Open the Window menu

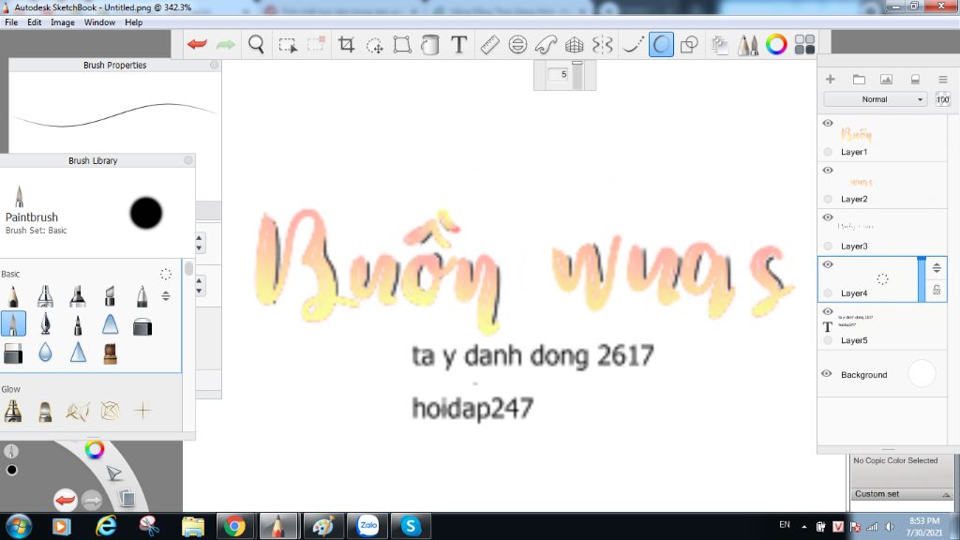[x=98, y=22]
